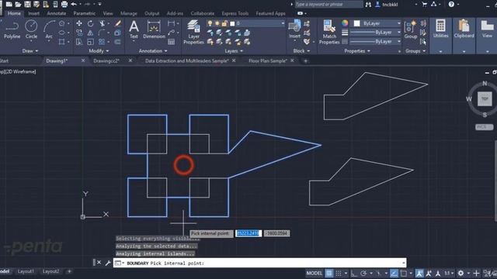Toggle polar tracking in status bar

pos(363,273)
